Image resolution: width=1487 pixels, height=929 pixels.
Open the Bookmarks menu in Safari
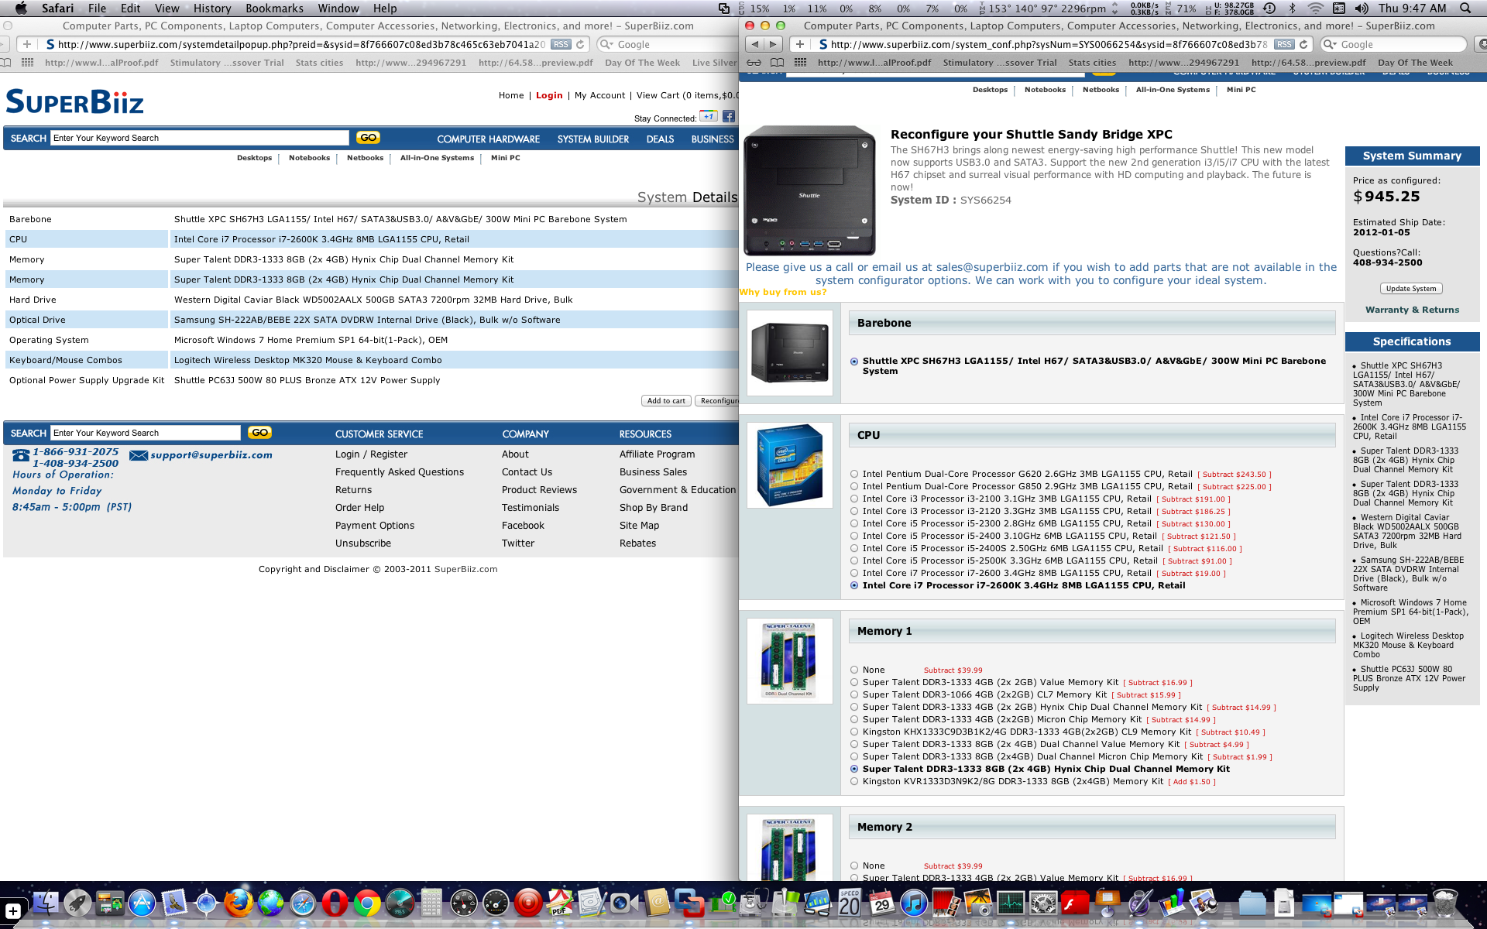pyautogui.click(x=274, y=9)
